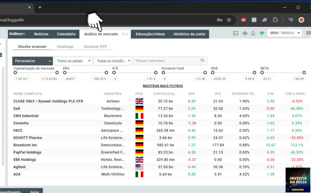Select the SCHOTT Pharma row
Screen dimensions: 311x193
click(161, 138)
